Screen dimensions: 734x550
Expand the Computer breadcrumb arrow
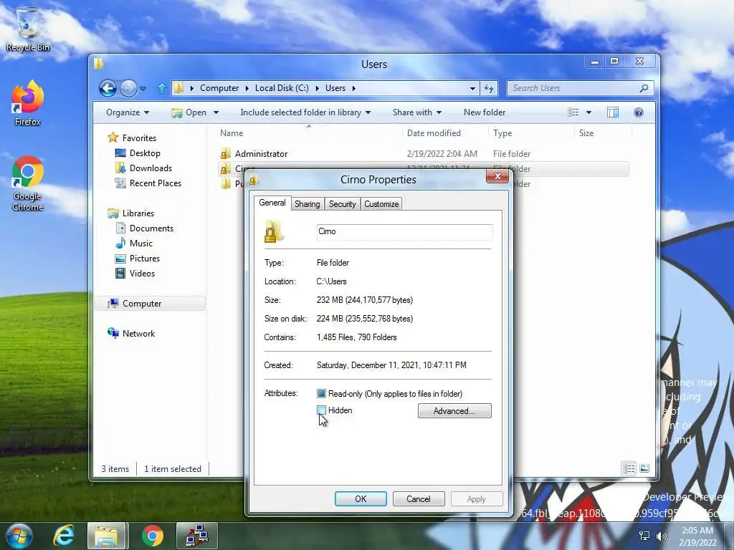247,88
